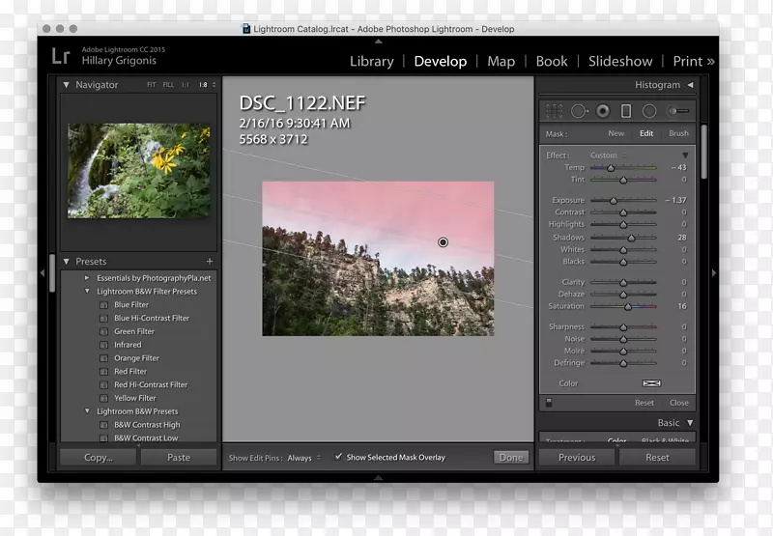This screenshot has width=773, height=536.
Task: Switch to the Library module
Action: 371,61
